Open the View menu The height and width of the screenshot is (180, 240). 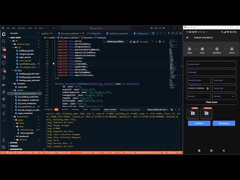[x=29, y=28]
